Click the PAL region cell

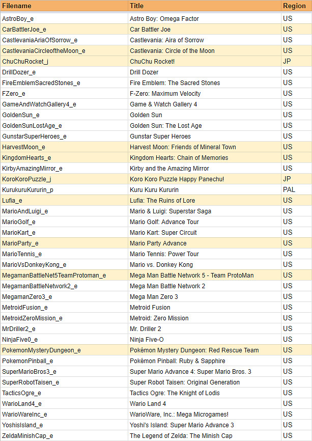pos(289,190)
